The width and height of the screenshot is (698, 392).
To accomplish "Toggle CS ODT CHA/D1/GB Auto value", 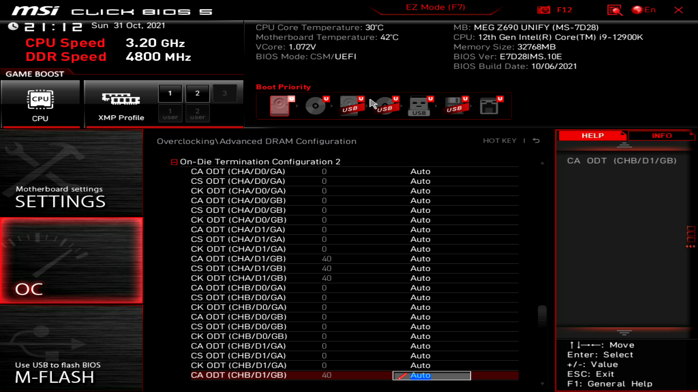I will click(x=420, y=268).
